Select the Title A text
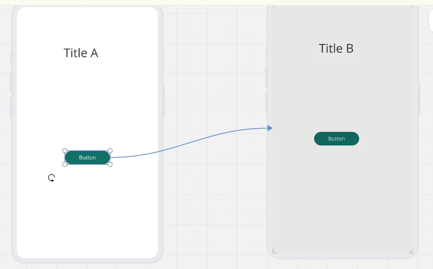 81,53
